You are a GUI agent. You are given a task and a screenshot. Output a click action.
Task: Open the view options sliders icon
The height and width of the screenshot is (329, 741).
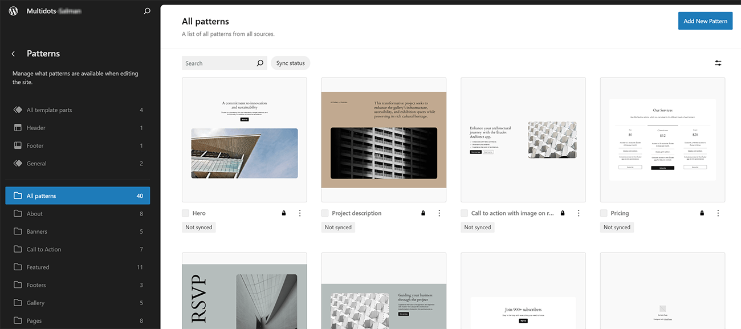click(718, 63)
